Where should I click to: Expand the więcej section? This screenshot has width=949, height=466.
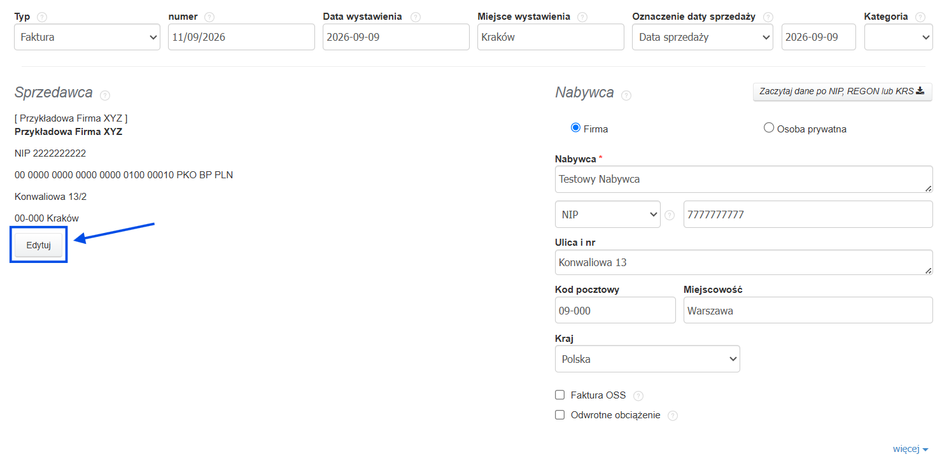coord(911,449)
